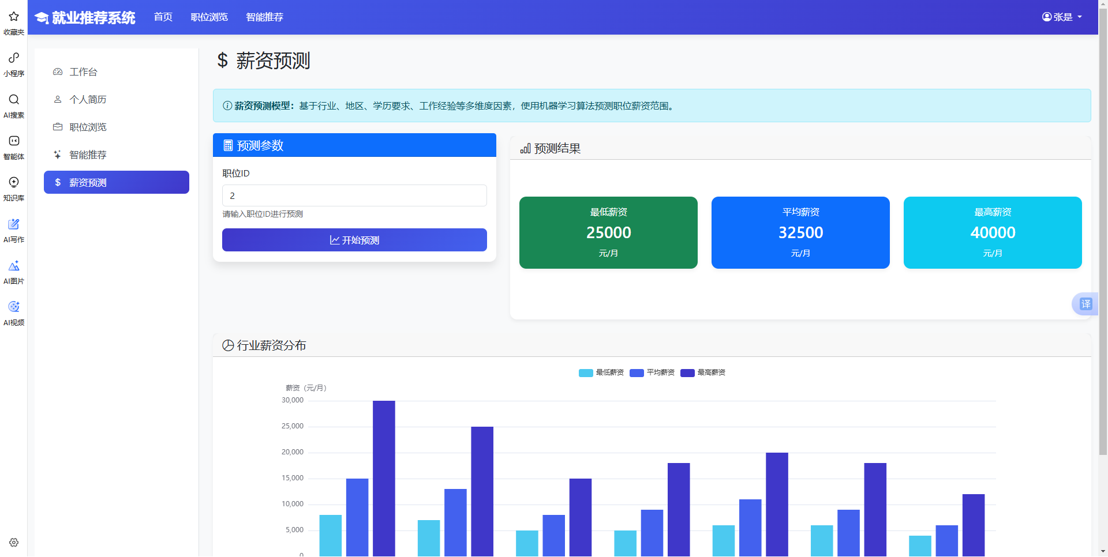Viewport: 1108px width, 557px height.
Task: Open AI搜索 from the left edge
Action: [x=13, y=99]
